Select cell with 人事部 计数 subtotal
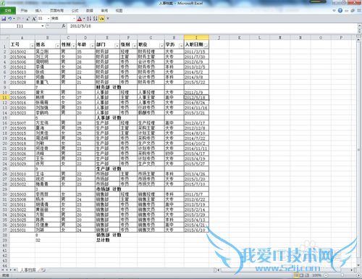The height and width of the screenshot is (279, 362). point(108,118)
